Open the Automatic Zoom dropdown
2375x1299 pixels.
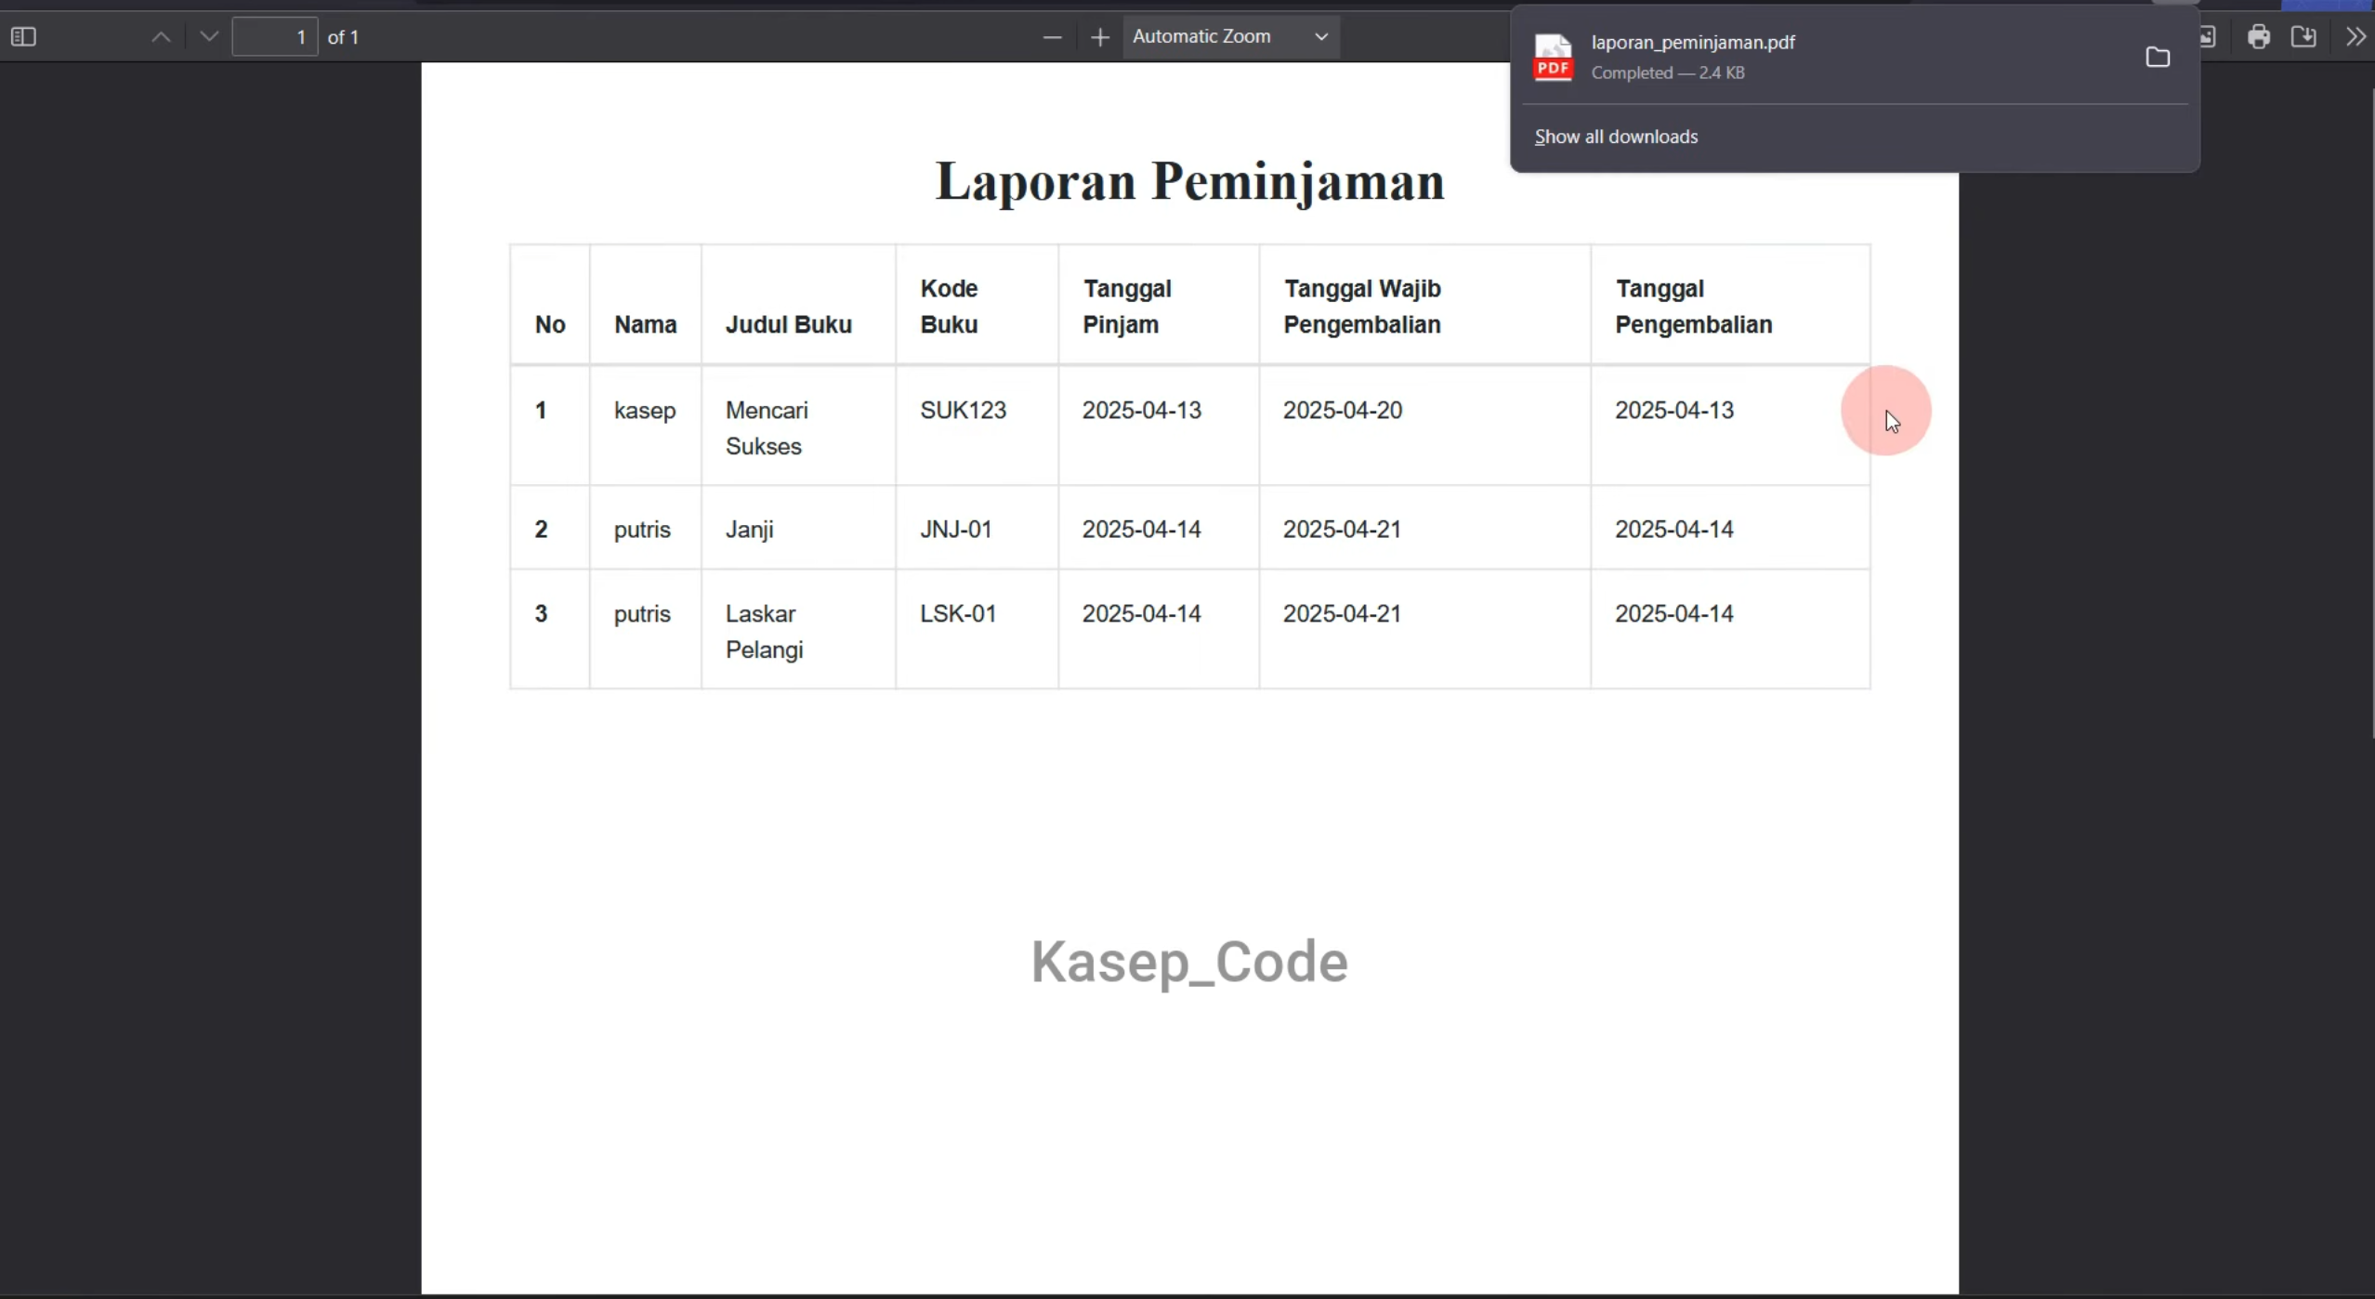point(1231,37)
